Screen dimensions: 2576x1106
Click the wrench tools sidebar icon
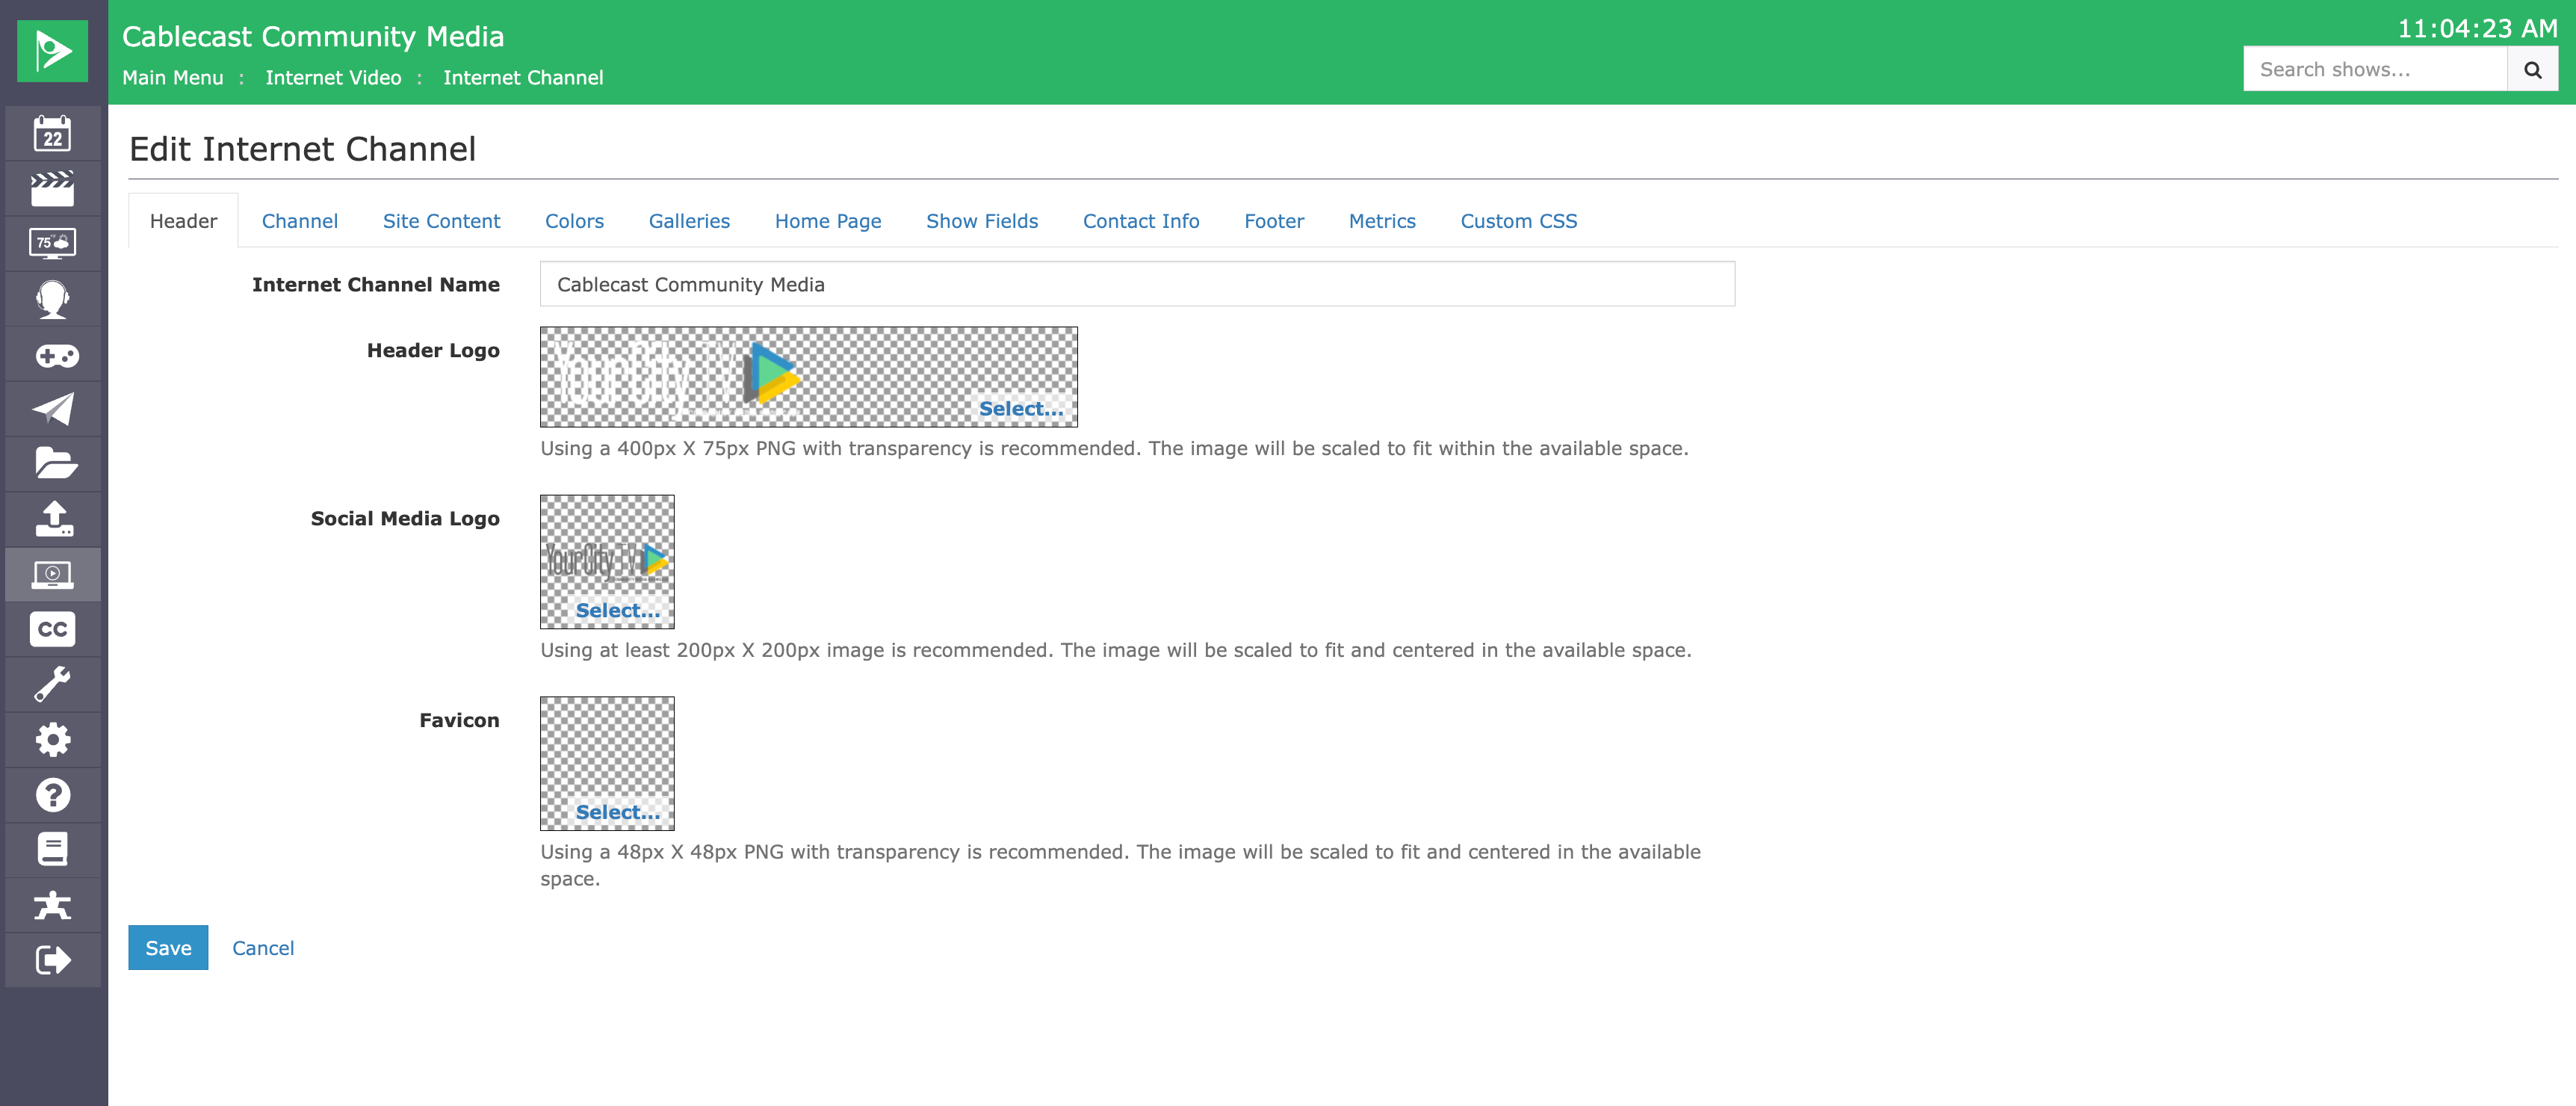[52, 685]
